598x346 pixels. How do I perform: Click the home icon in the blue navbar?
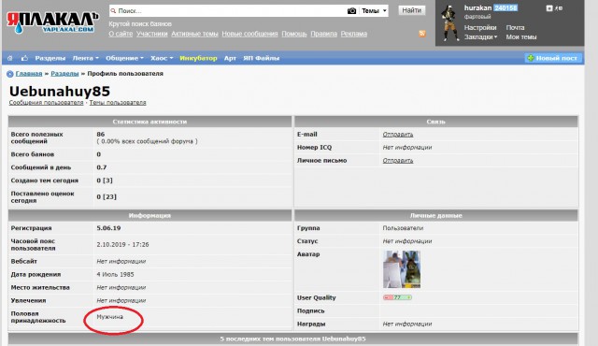[10, 58]
